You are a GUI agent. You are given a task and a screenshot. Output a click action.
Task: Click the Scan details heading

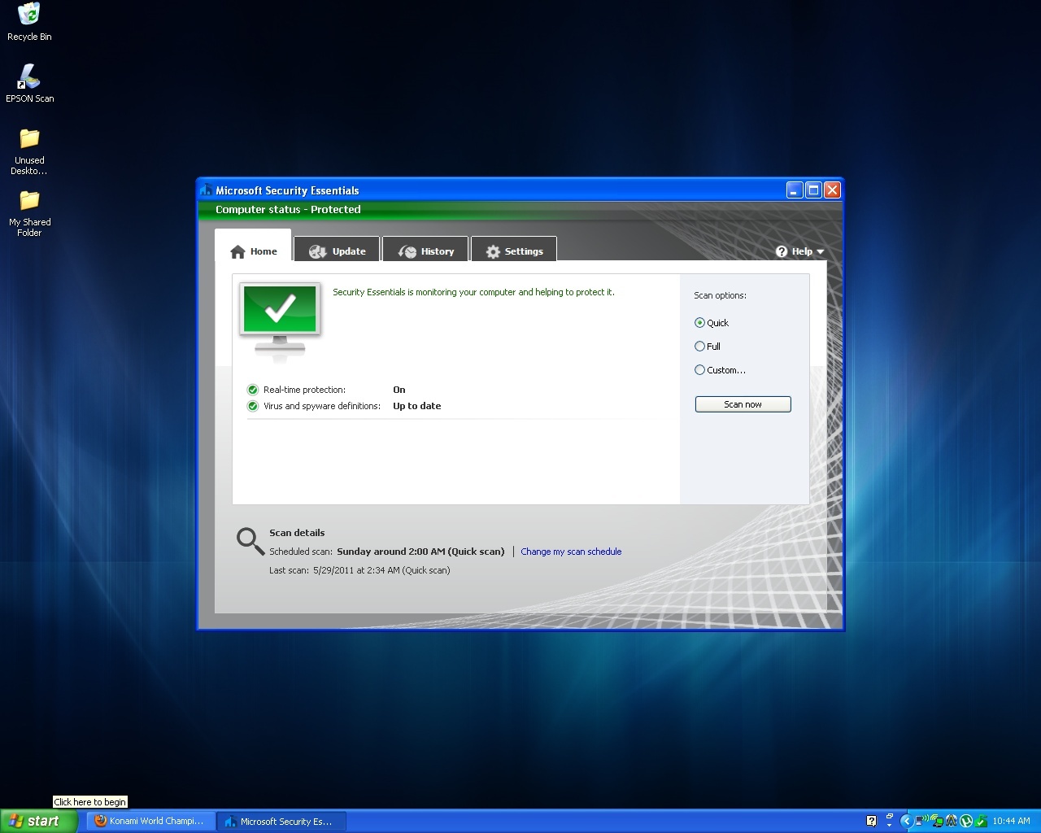(297, 533)
